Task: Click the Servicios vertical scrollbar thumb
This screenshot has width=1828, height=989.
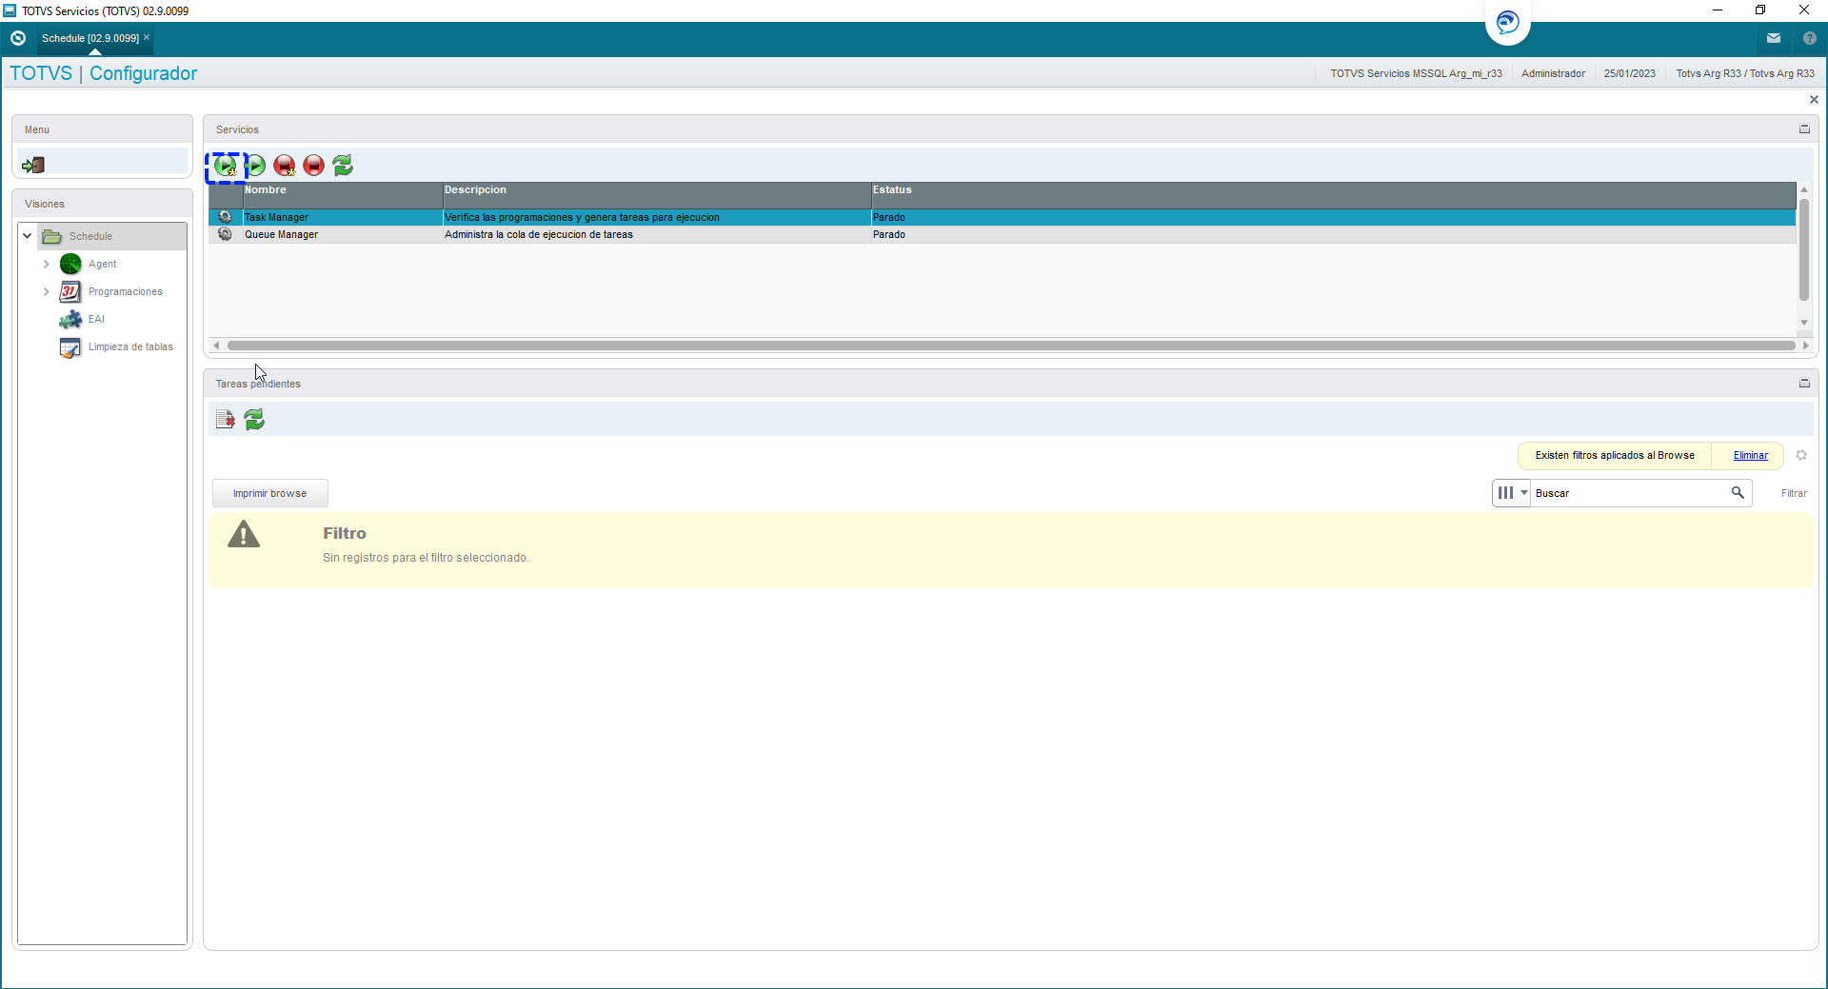Action: point(1804,249)
